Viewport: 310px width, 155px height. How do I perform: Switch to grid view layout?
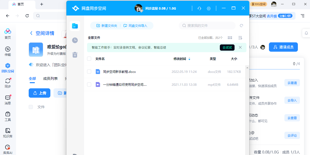click(230, 38)
